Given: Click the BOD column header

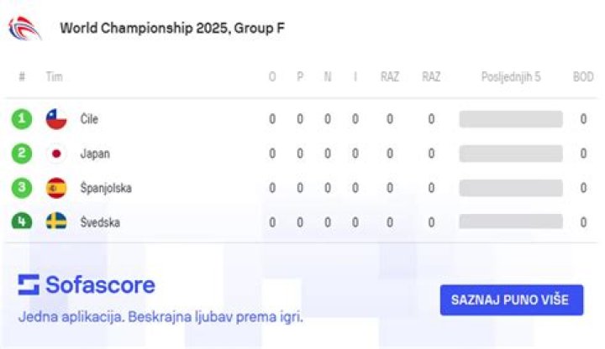Looking at the screenshot, I should tap(582, 77).
